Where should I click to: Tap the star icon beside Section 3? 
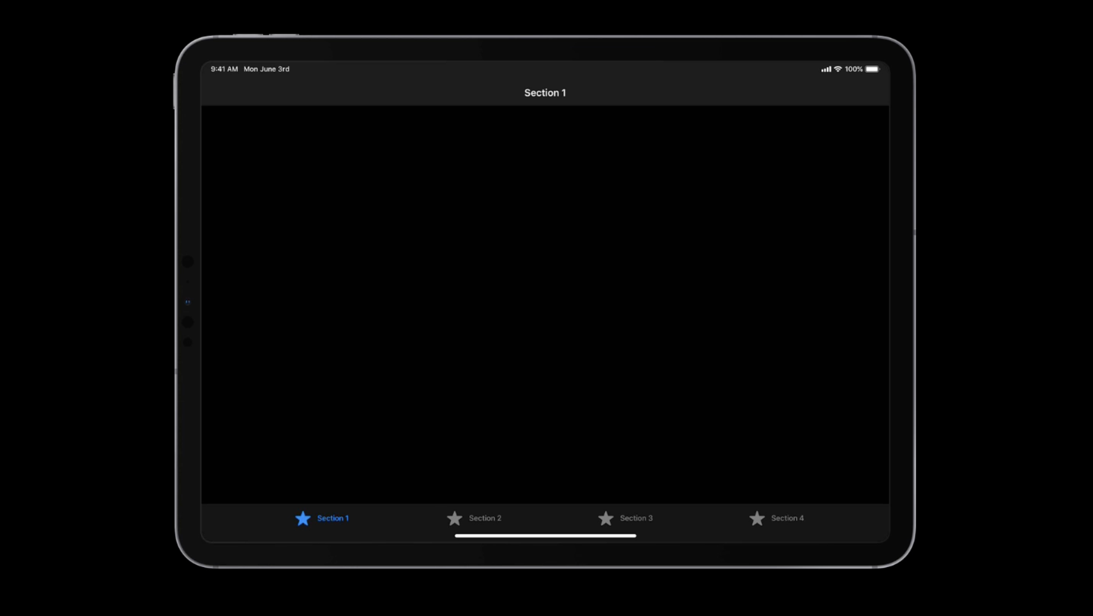pos(606,518)
